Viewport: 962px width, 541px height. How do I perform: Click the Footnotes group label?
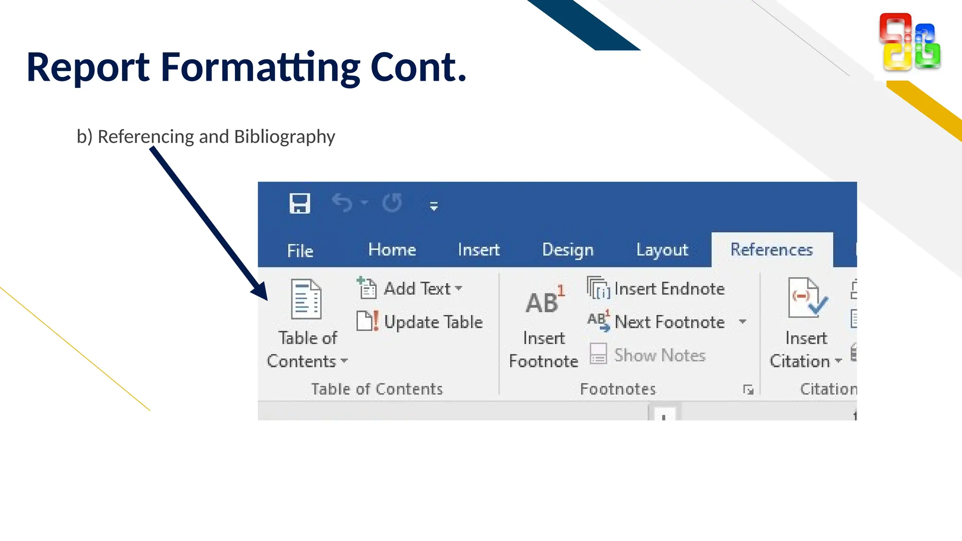[618, 389]
